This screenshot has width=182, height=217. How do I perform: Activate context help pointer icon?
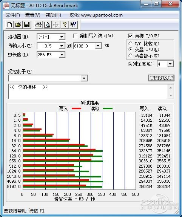pyautogui.click(x=73, y=25)
